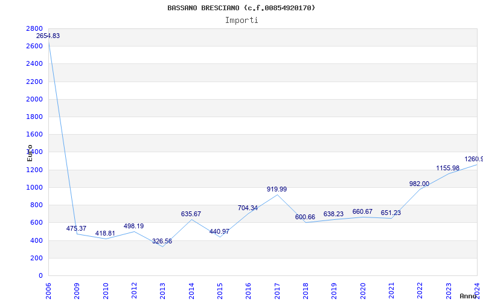The height and width of the screenshot is (302, 483).
Task: Click the 2012 year axis label
Action: [x=134, y=291]
